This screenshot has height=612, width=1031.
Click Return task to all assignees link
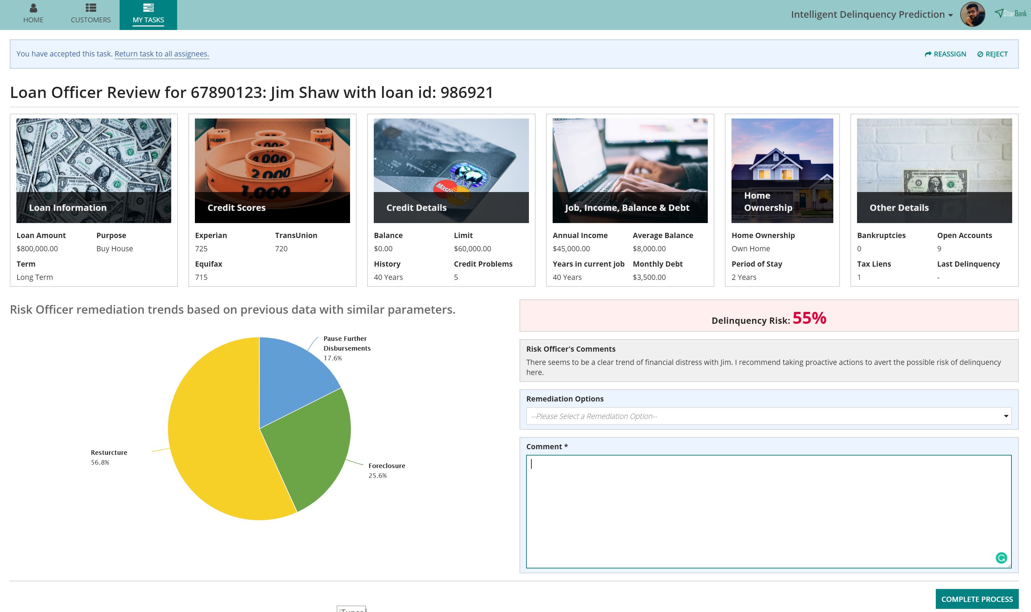pyautogui.click(x=161, y=54)
